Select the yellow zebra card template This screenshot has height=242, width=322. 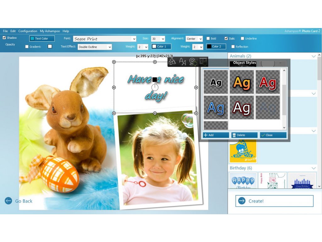pos(243,151)
